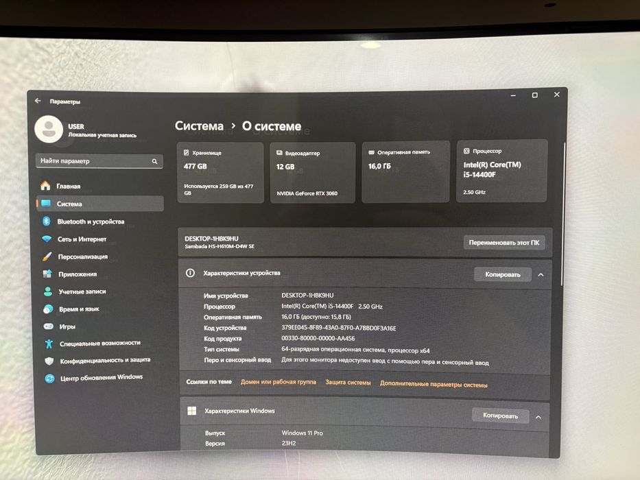Collapse Характеристики Windows chevron
Image resolution: width=640 pixels, height=480 pixels.
coord(538,417)
